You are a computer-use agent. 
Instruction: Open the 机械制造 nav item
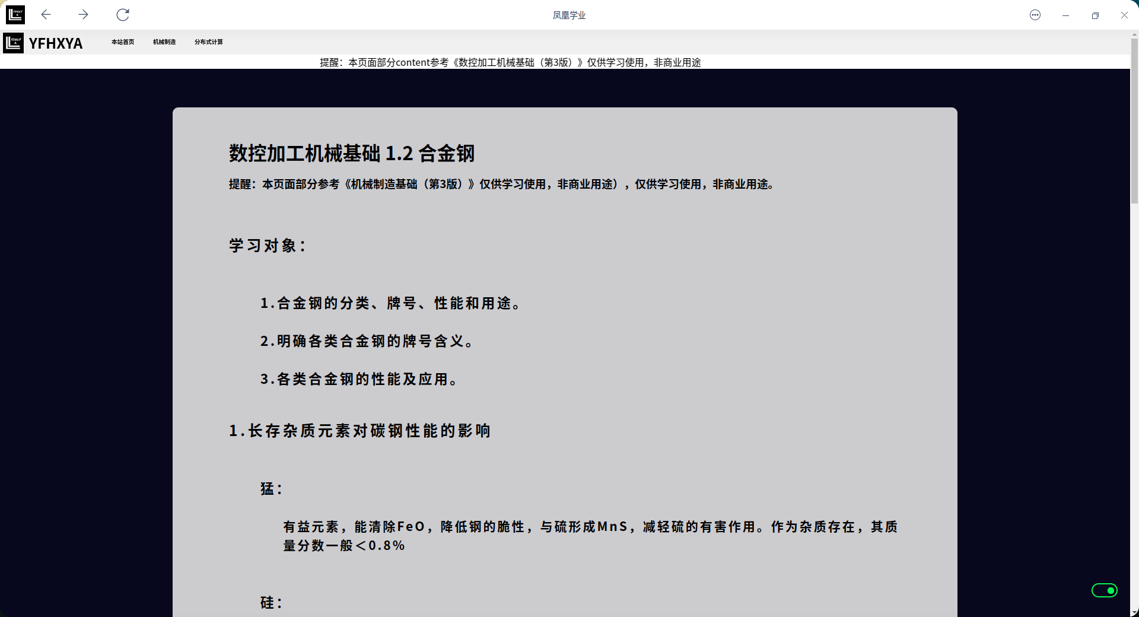[164, 42]
